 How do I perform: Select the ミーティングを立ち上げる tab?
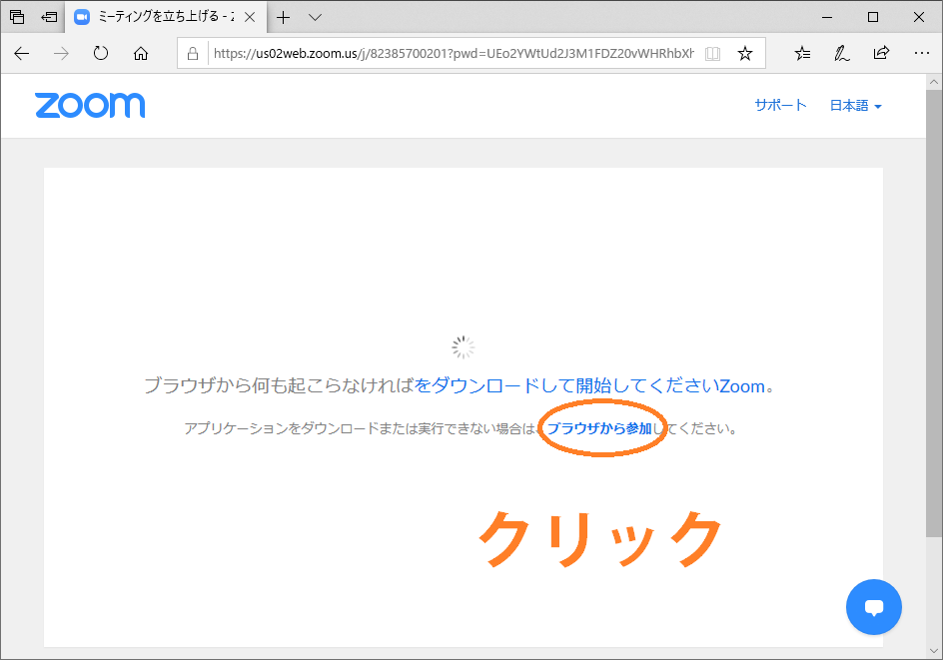[166, 17]
